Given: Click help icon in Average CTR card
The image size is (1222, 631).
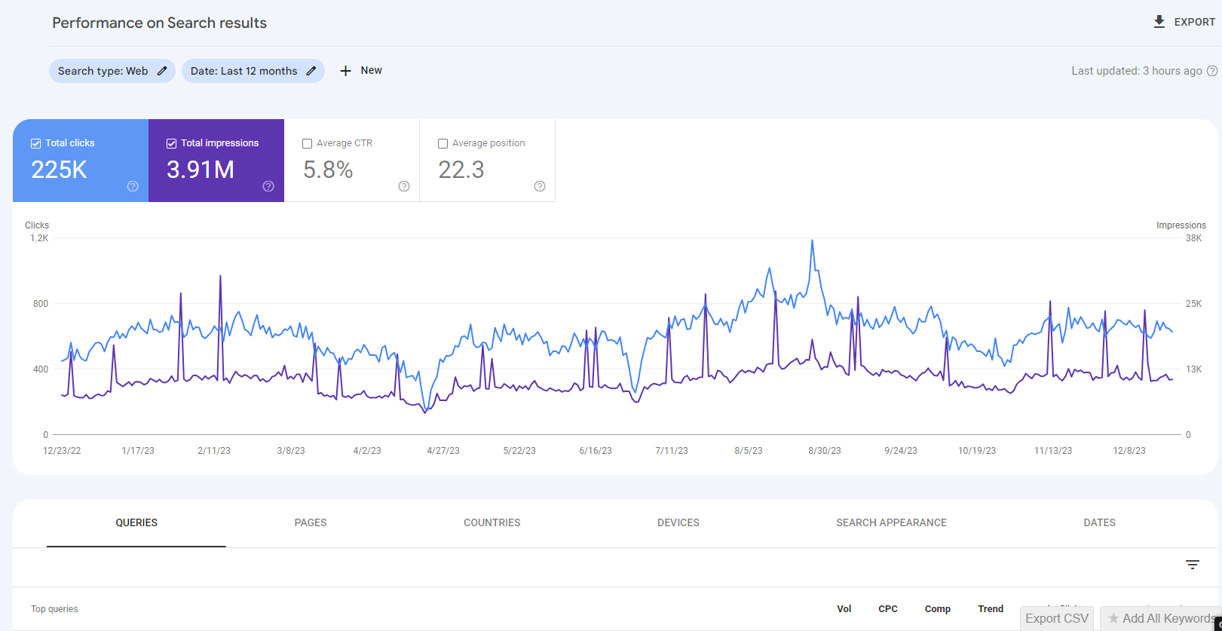Looking at the screenshot, I should (404, 186).
